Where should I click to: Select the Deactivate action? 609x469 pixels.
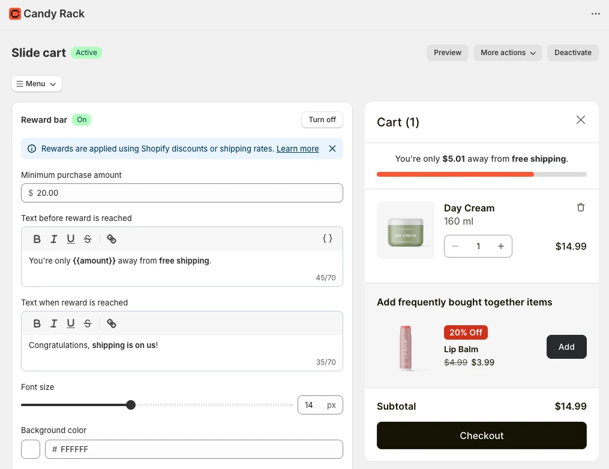tap(572, 53)
